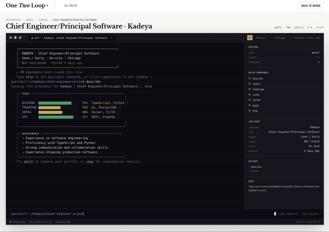Open the ROLES breadcrumb
Screen dimensions: 329x232
(30, 20)
